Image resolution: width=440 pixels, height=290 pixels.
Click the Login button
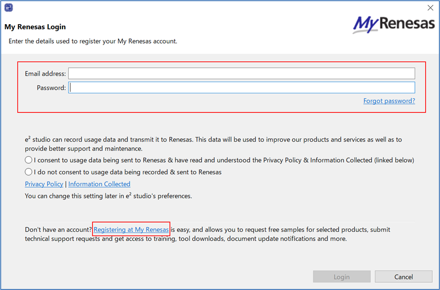pyautogui.click(x=342, y=277)
